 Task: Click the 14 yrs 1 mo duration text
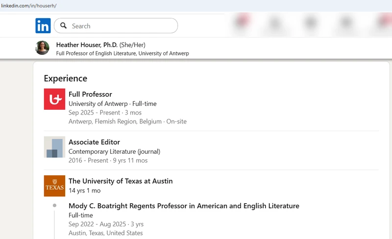(84, 191)
